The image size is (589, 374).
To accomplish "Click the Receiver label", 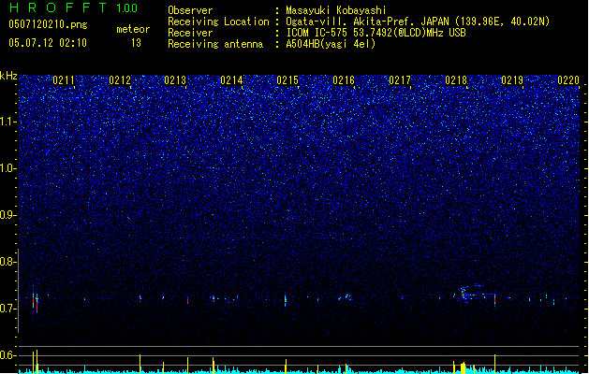I will coord(190,33).
